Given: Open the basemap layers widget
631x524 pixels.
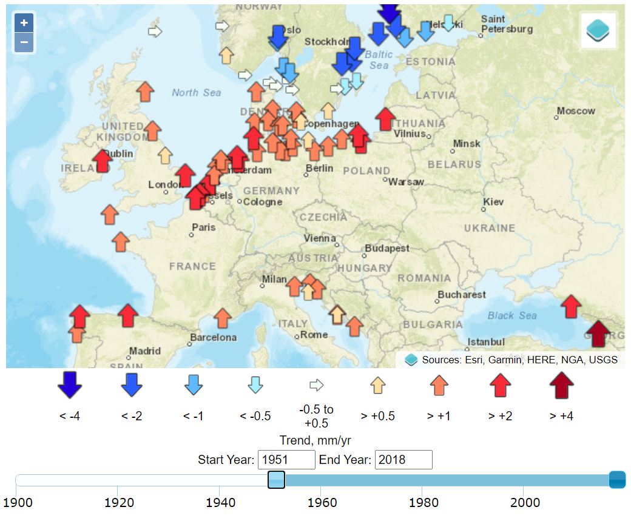Looking at the screenshot, I should [598, 30].
